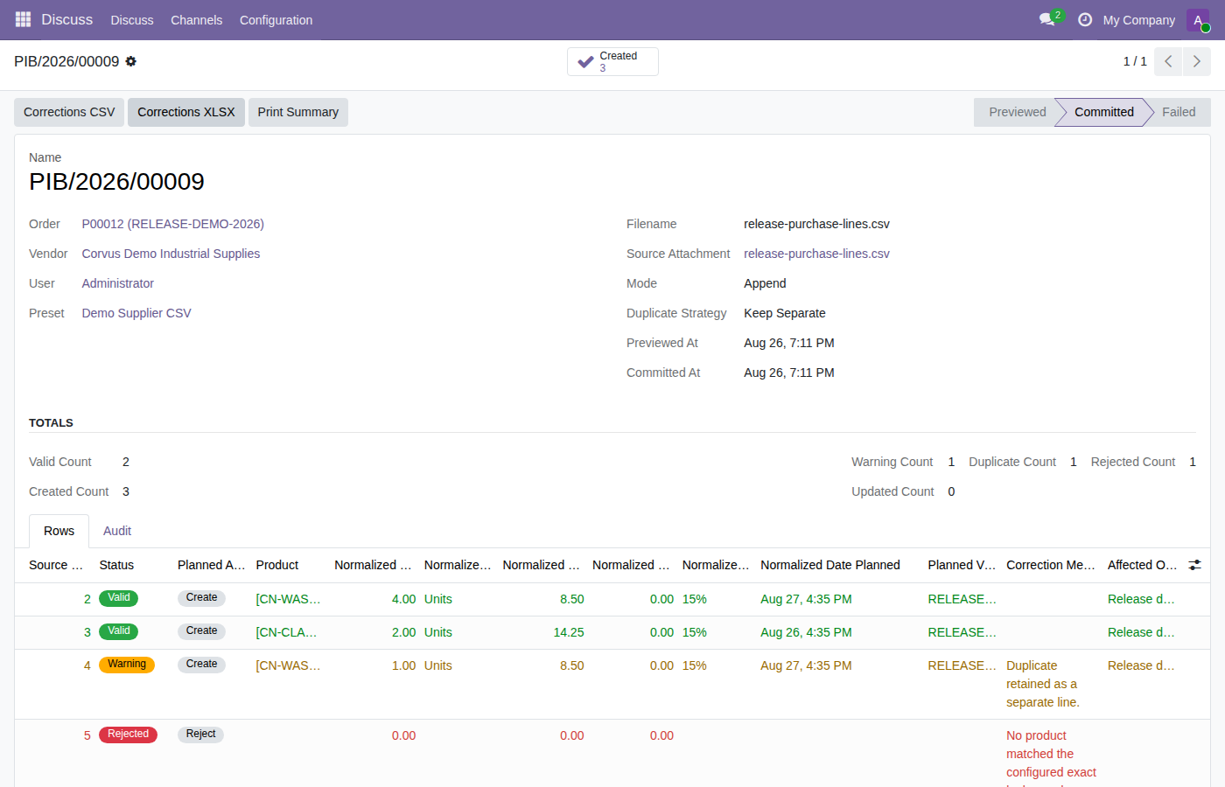Image resolution: width=1225 pixels, height=787 pixels.
Task: Select the Previewed status stage
Action: point(1017,112)
